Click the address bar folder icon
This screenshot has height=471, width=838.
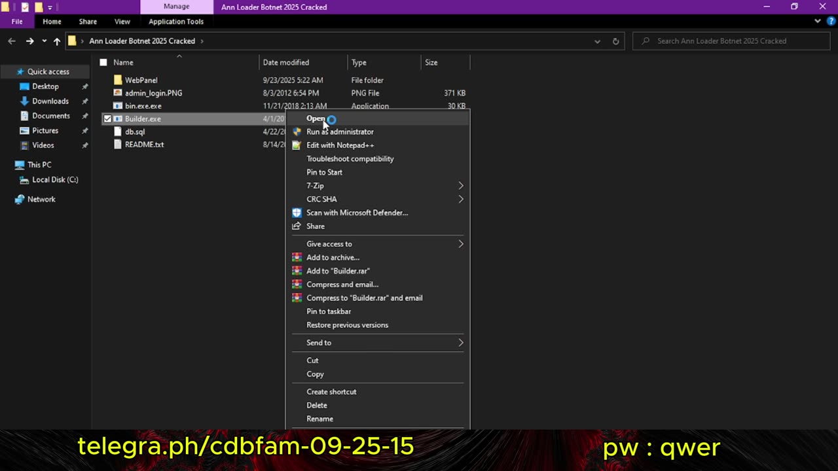[x=72, y=41]
